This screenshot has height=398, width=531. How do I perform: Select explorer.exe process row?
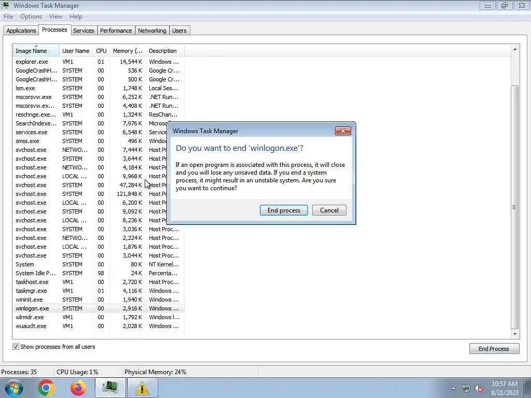tap(98, 62)
